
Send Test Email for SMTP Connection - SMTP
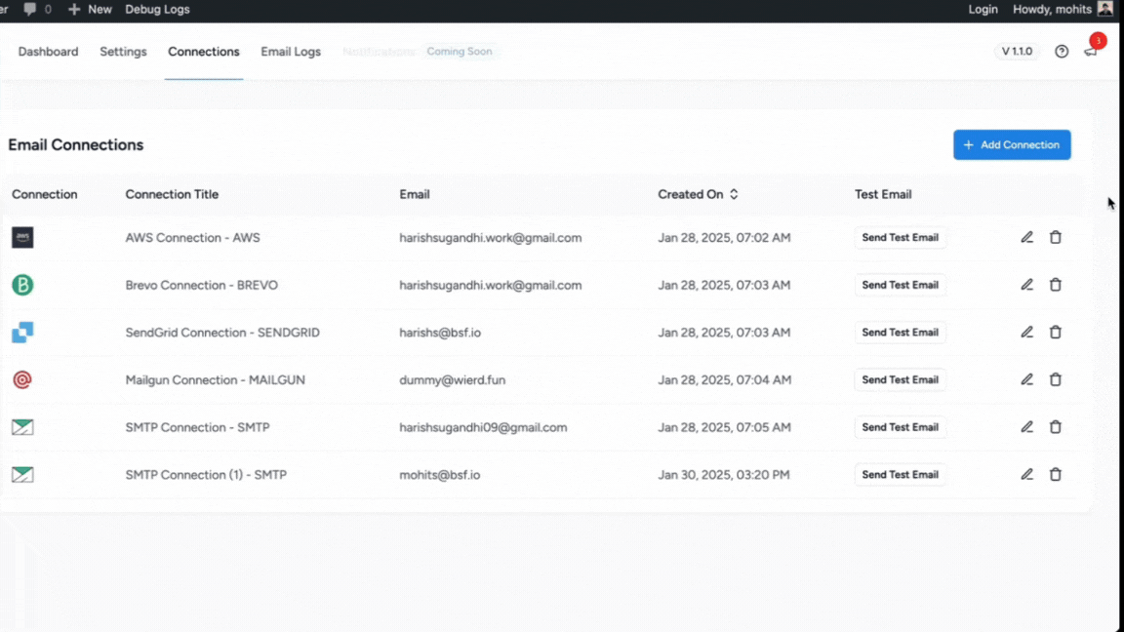(900, 426)
